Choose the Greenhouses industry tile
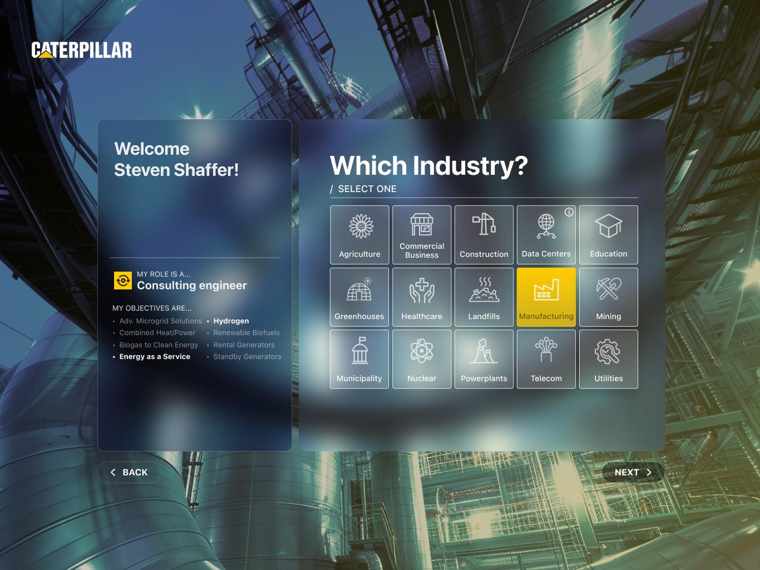This screenshot has height=570, width=760. (359, 297)
